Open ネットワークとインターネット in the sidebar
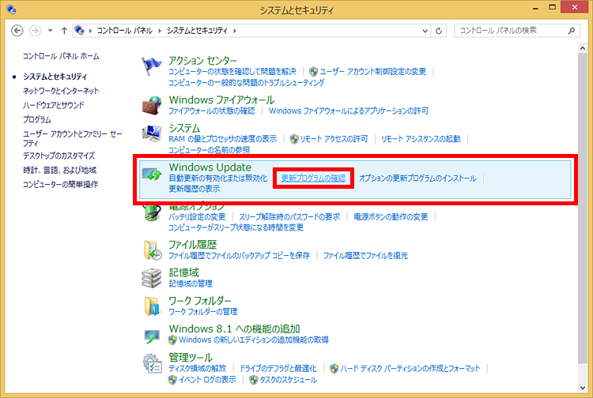Image resolution: width=593 pixels, height=398 pixels. pyautogui.click(x=61, y=91)
